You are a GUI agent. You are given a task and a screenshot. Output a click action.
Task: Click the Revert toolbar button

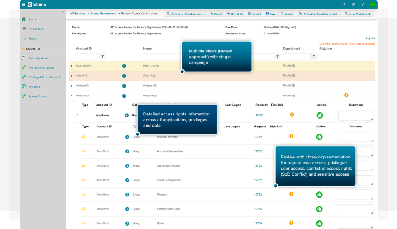tap(216, 14)
